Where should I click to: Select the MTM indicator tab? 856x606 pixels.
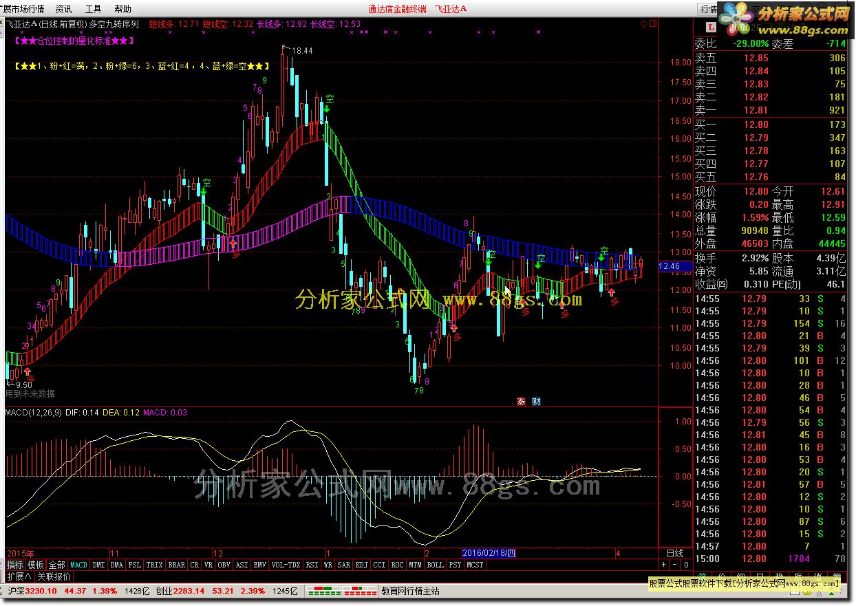coord(415,565)
